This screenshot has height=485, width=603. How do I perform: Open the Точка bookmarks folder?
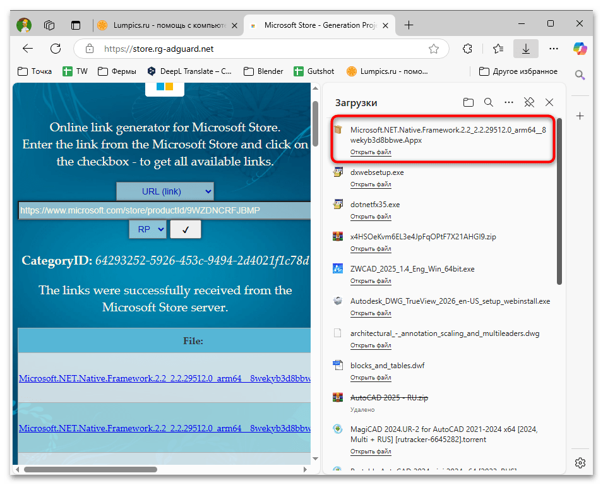[x=35, y=71]
